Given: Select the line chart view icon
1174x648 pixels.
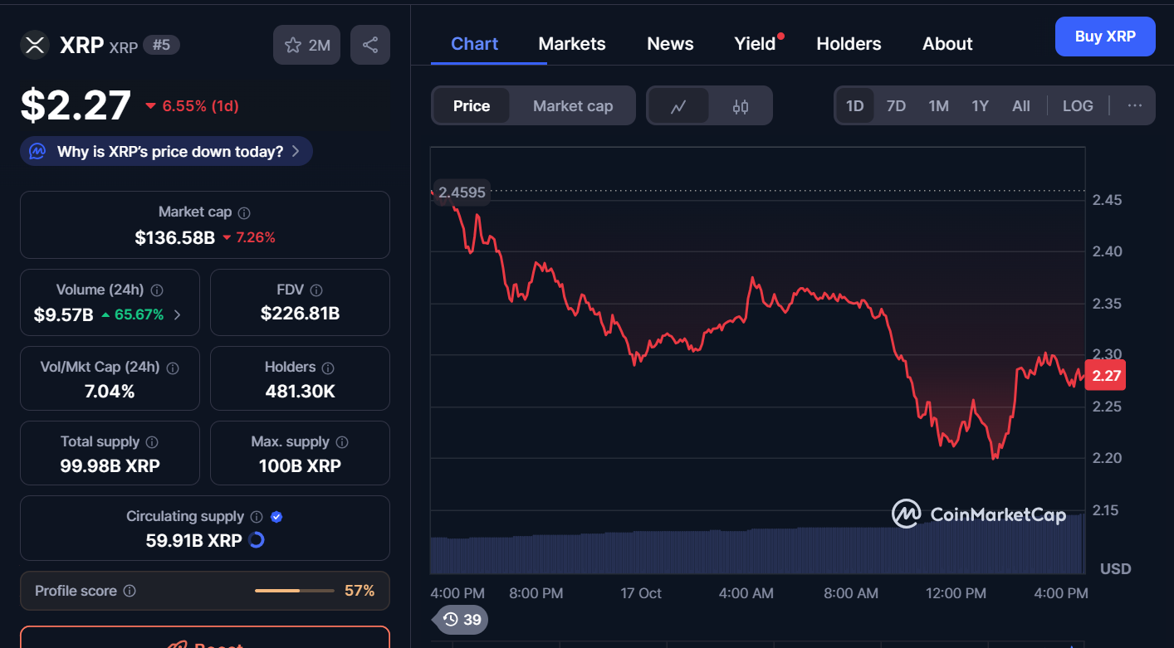Looking at the screenshot, I should [x=678, y=106].
